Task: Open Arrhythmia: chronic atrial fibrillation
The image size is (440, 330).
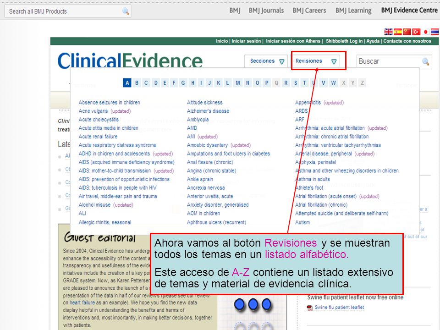Action: (332, 137)
